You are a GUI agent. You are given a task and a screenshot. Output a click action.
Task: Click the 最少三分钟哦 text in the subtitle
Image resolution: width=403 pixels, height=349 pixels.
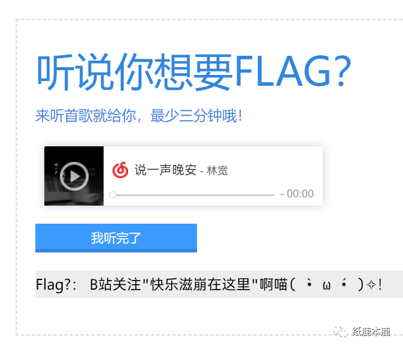point(193,116)
